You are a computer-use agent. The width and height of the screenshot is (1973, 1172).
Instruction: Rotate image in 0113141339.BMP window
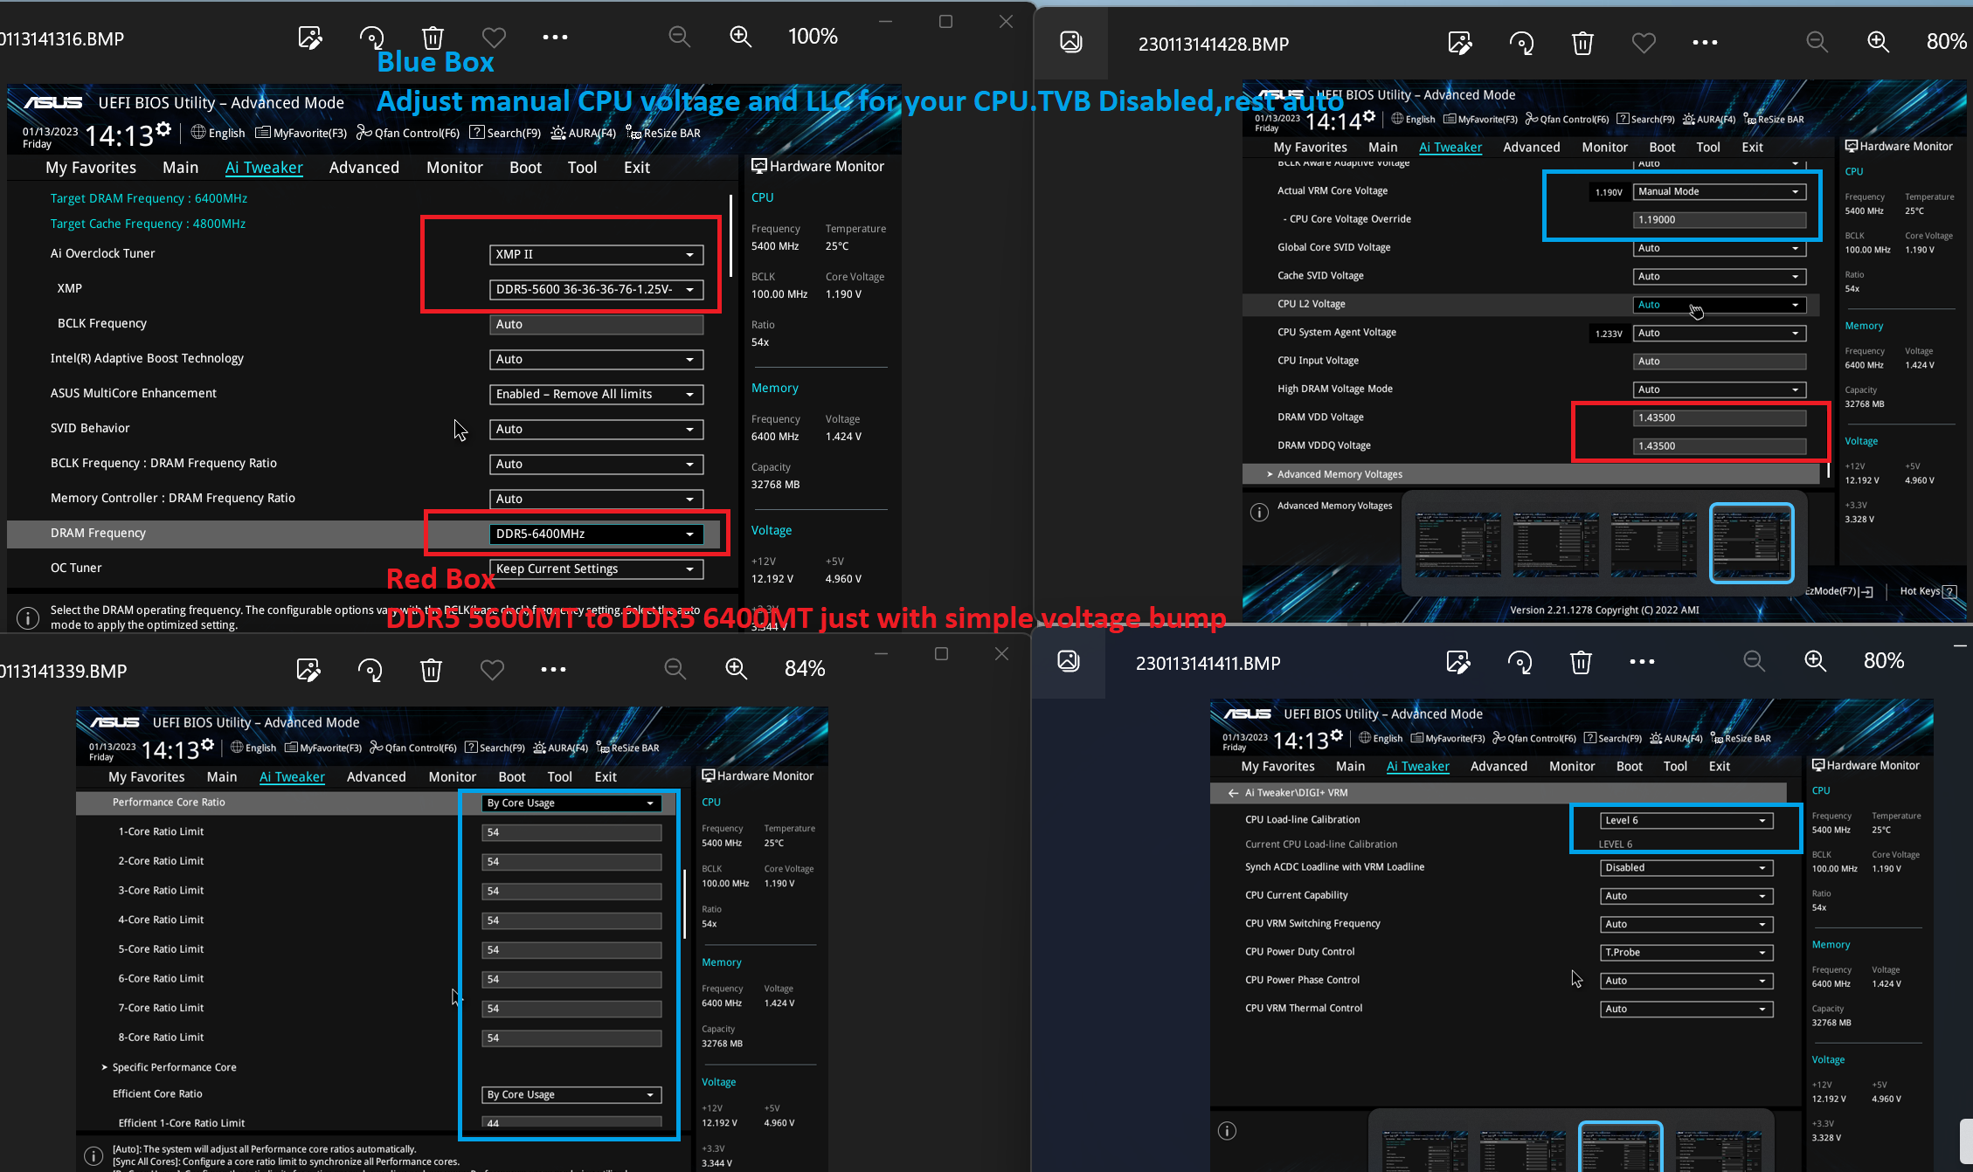point(370,670)
